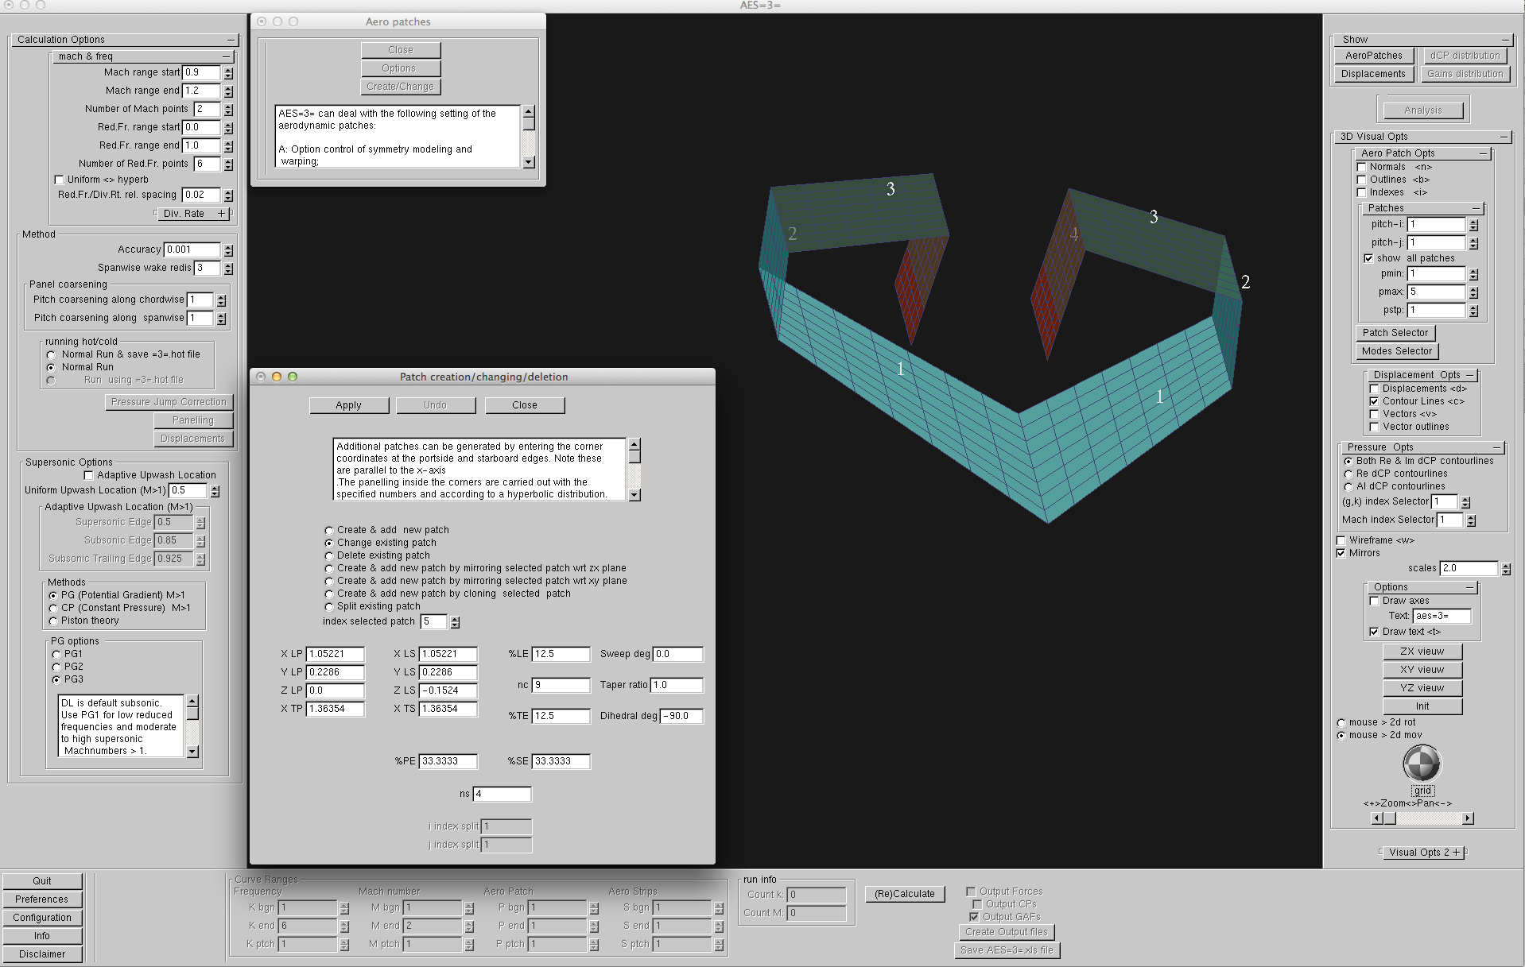The image size is (1525, 967).
Task: Collapse the Patches subsection
Action: [x=1476, y=208]
